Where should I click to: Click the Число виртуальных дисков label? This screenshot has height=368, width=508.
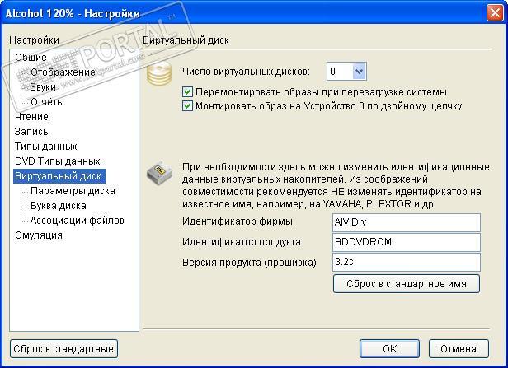[x=247, y=71]
